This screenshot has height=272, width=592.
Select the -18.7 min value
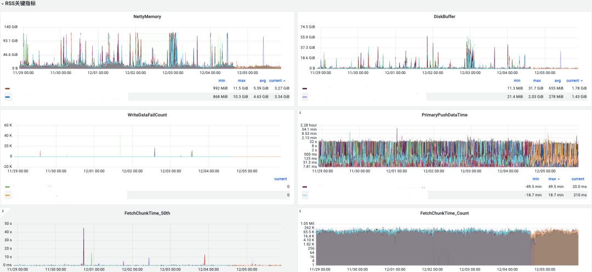(533, 195)
